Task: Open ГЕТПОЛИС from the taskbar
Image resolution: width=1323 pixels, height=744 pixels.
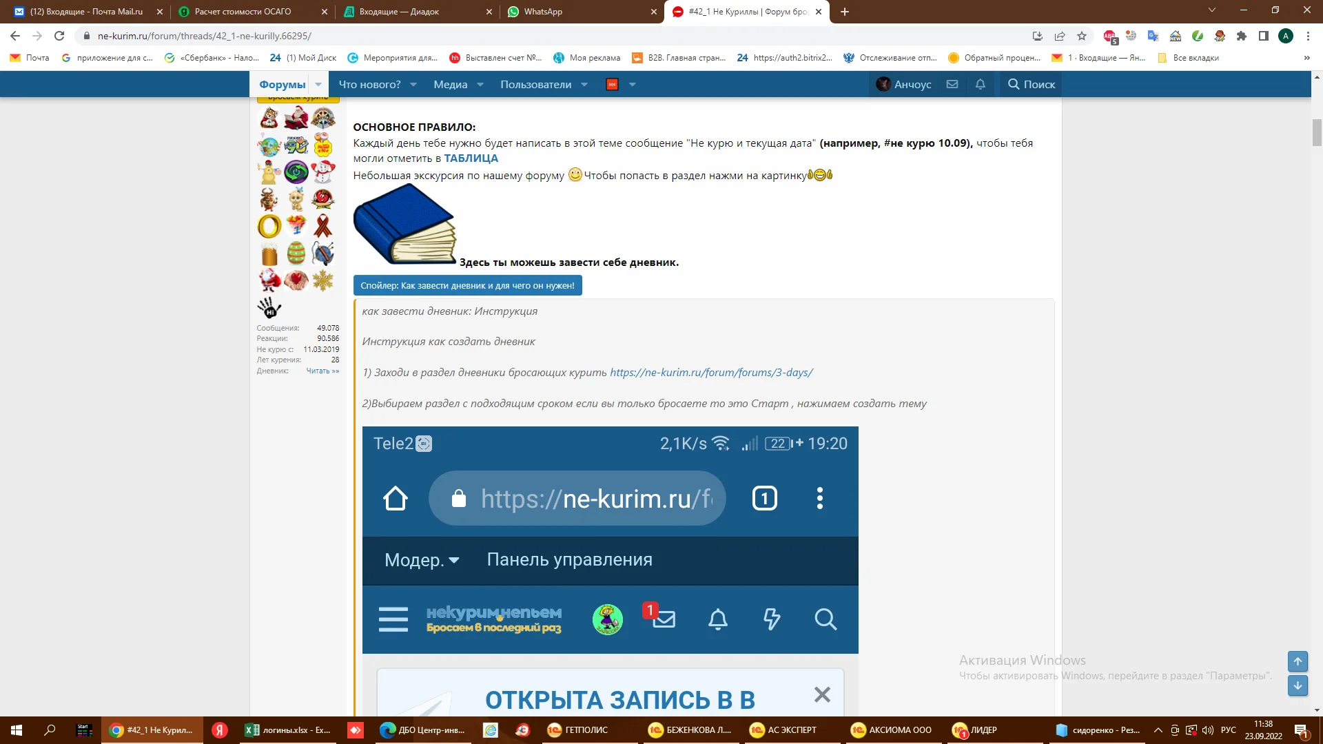Action: click(579, 730)
